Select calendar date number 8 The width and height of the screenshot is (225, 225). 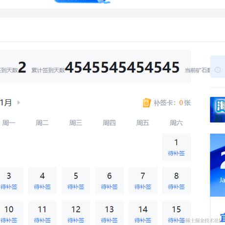click(x=176, y=176)
